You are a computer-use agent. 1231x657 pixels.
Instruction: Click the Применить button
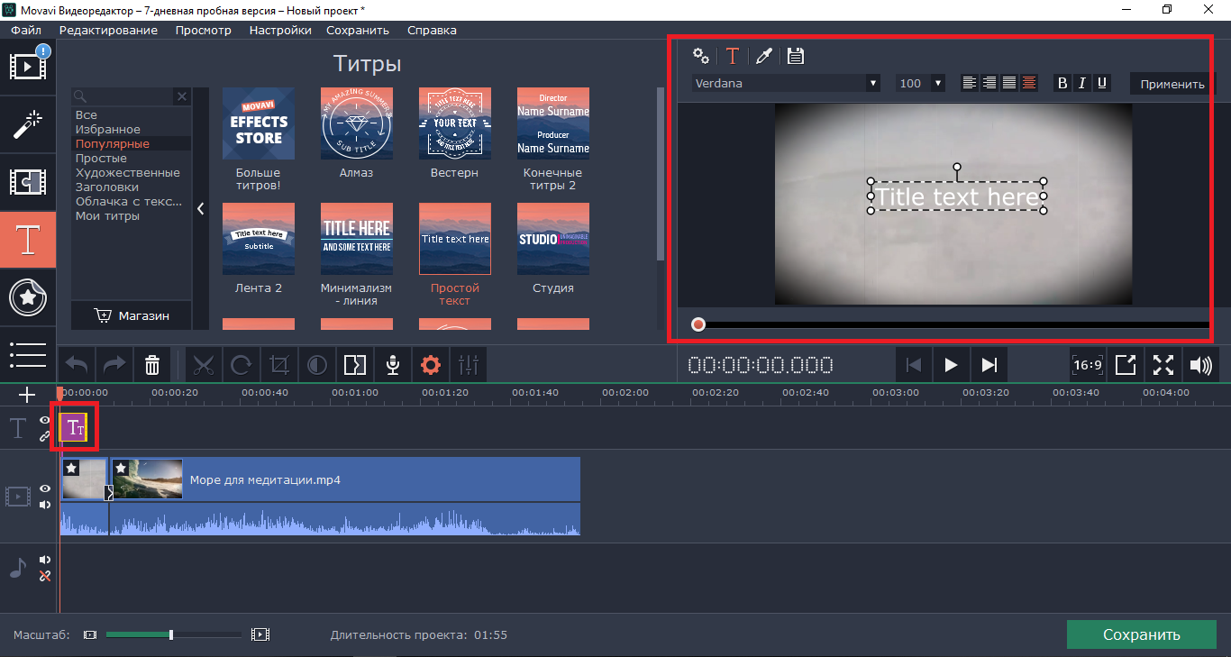[1172, 84]
